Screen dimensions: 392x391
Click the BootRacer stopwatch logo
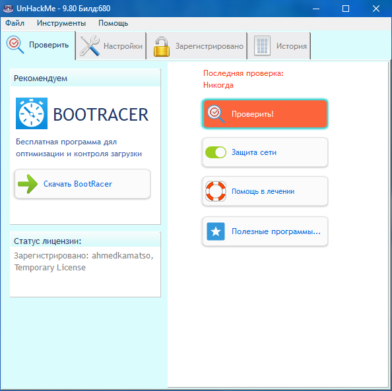[32, 113]
